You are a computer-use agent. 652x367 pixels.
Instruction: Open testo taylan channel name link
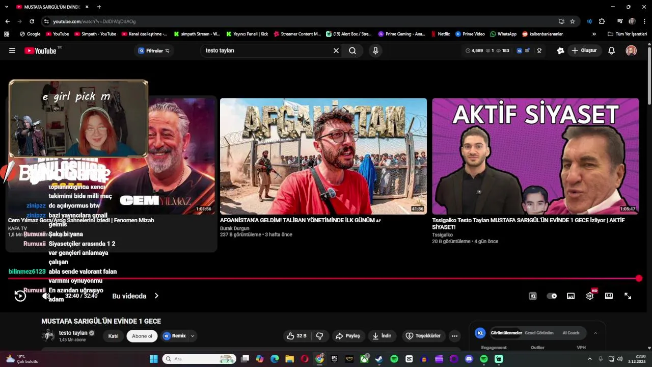click(x=73, y=333)
